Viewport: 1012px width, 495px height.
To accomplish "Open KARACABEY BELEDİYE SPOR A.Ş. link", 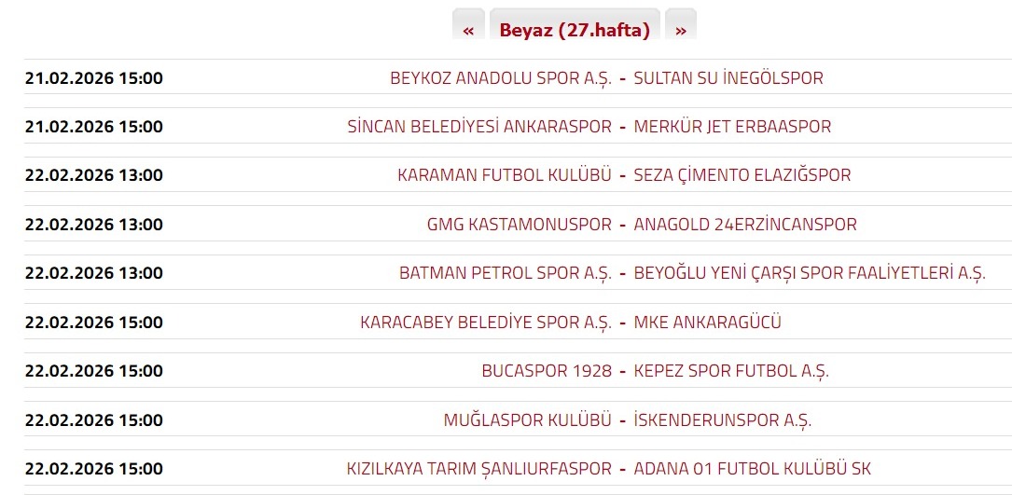I will [x=486, y=323].
